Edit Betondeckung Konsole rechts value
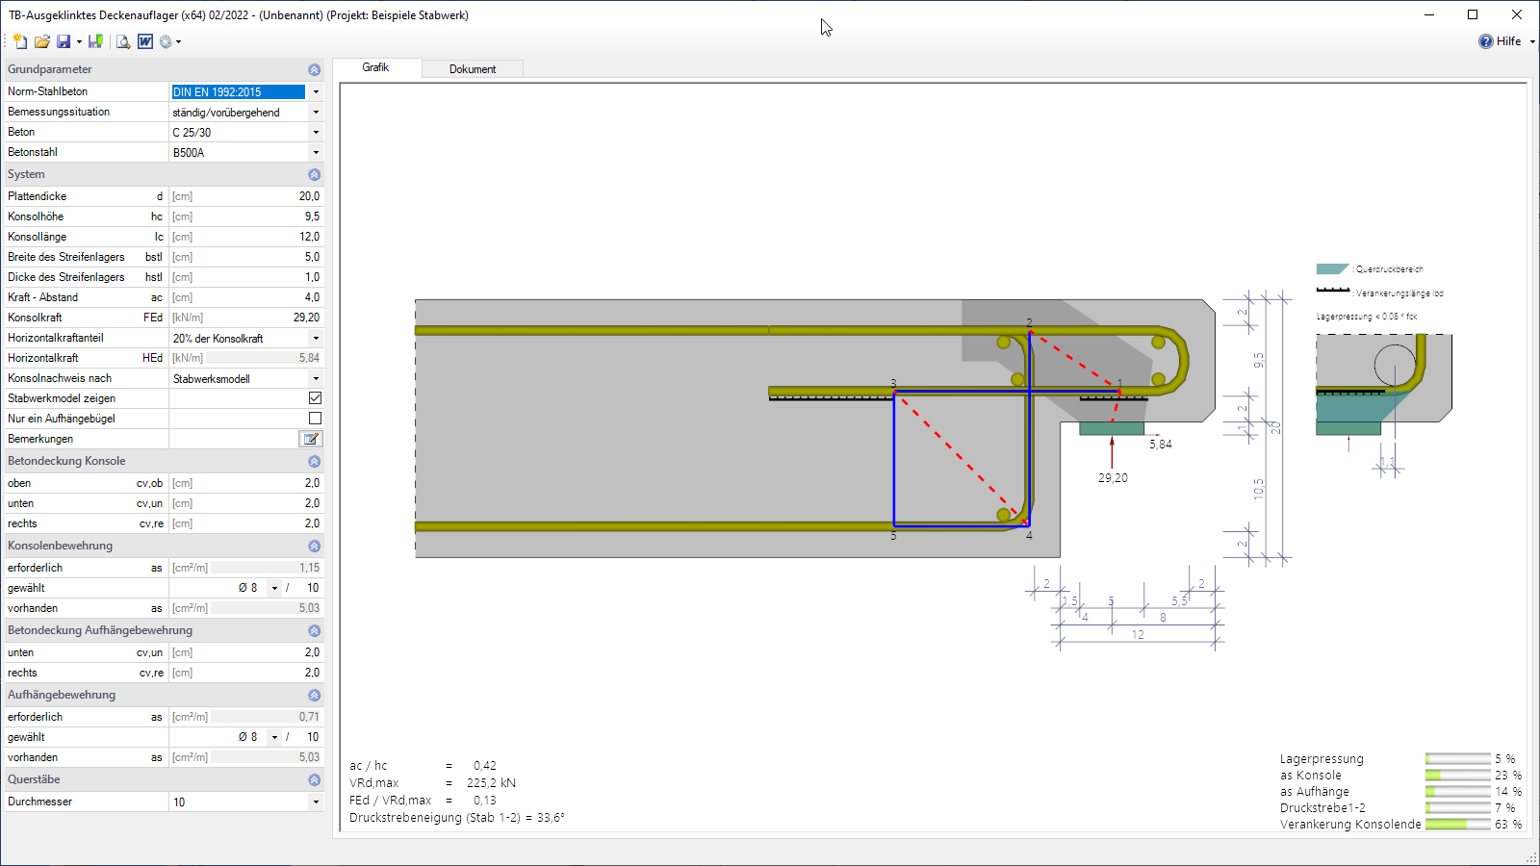This screenshot has height=866, width=1540. coord(266,523)
